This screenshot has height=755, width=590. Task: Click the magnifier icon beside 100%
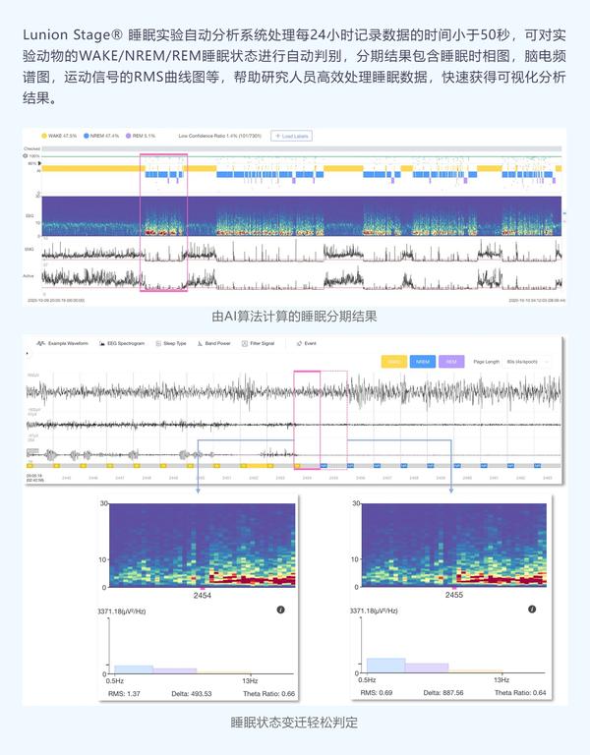(x=25, y=156)
